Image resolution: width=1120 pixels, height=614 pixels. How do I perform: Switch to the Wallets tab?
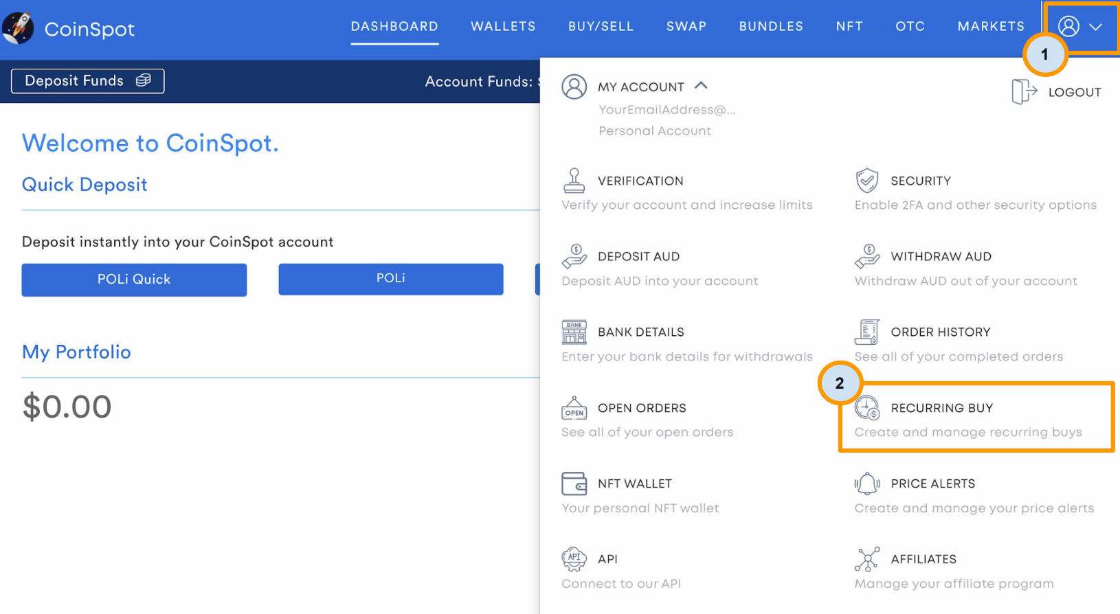[x=503, y=27]
